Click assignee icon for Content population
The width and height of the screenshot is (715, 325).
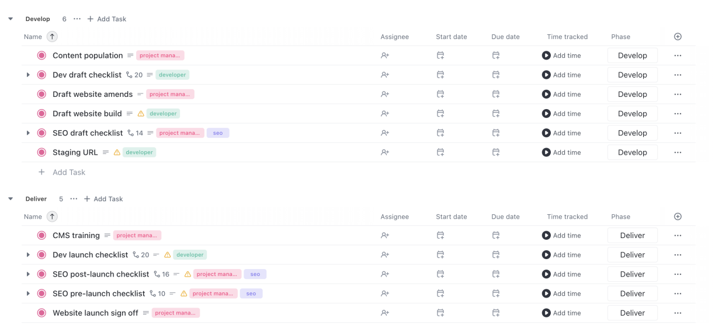point(384,55)
